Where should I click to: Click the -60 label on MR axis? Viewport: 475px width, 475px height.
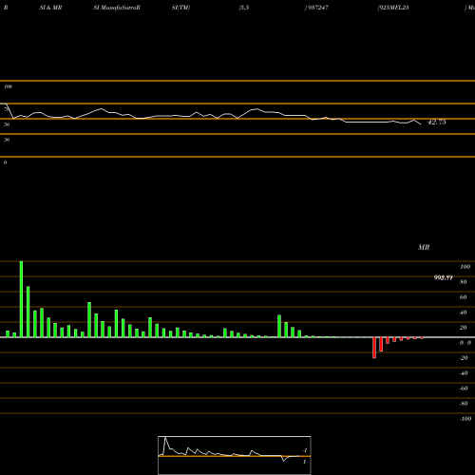464,389
